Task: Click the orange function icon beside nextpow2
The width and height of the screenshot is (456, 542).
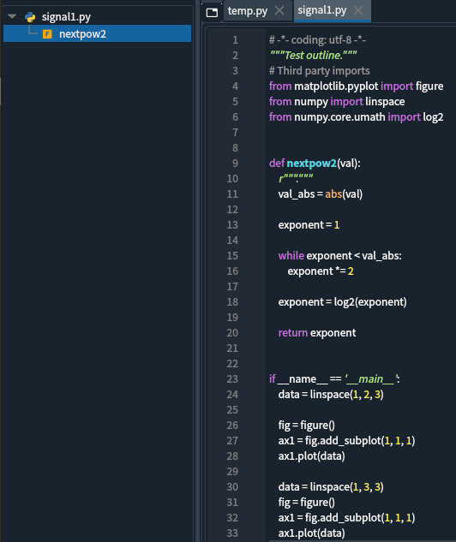Action: (47, 34)
